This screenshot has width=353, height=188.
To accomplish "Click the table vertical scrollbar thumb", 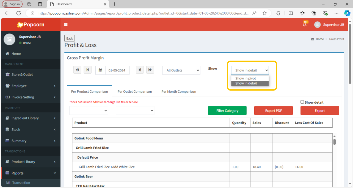I will tap(334, 142).
